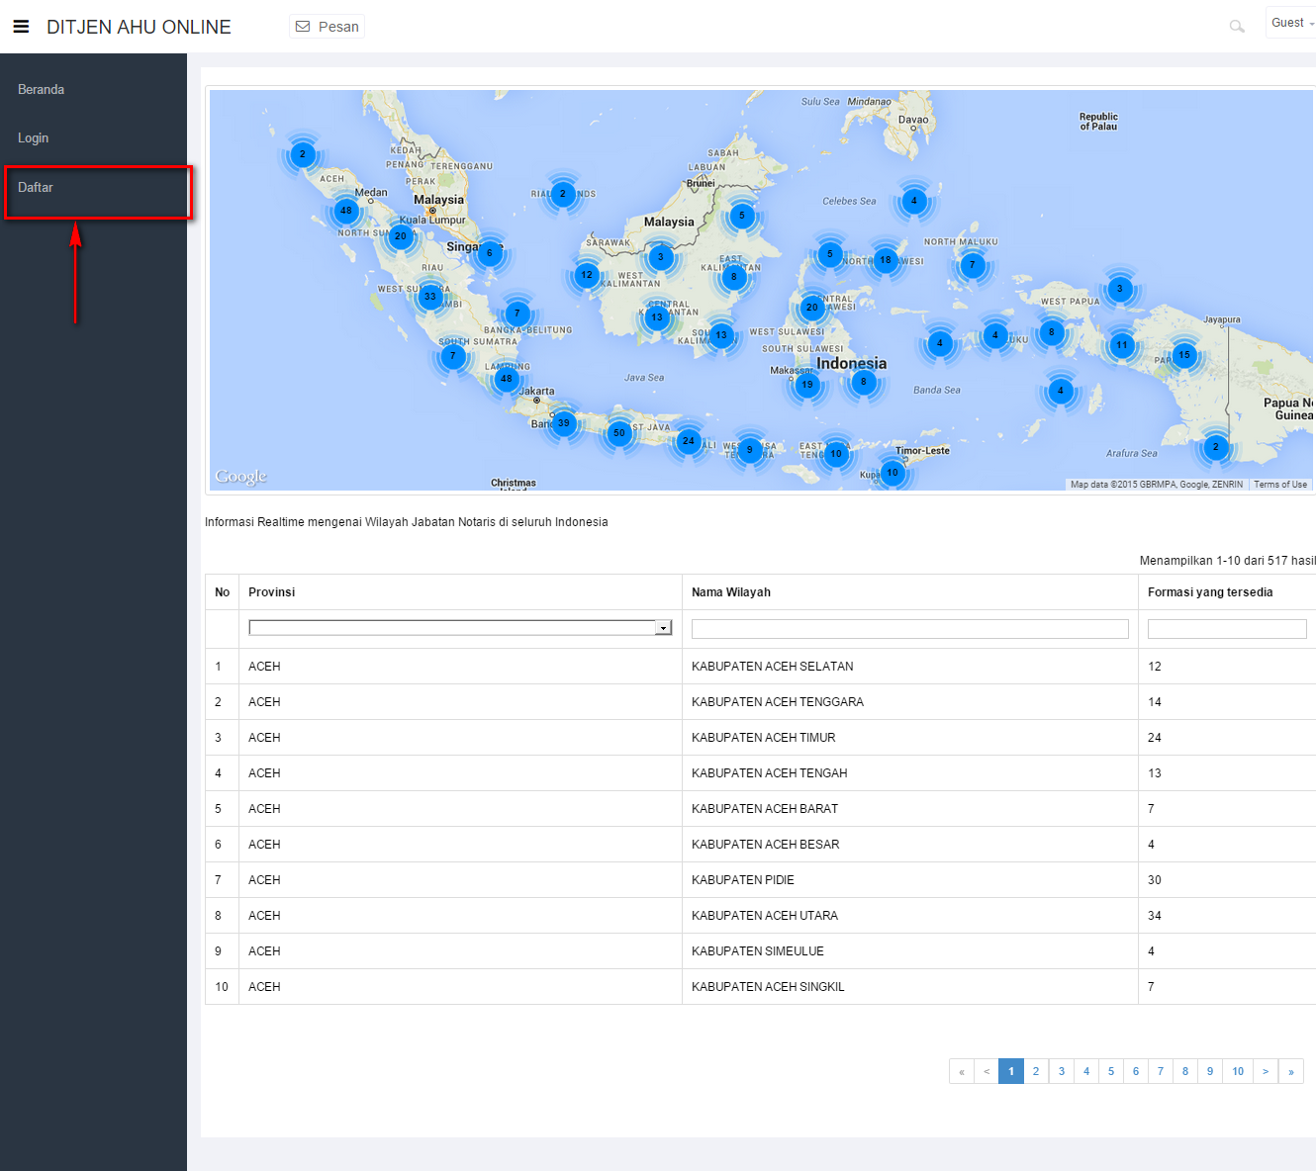
Task: Select Login in the sidebar
Action: (34, 138)
